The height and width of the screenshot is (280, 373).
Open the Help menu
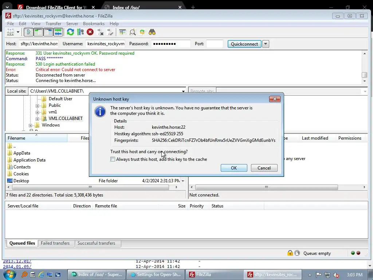[114, 24]
